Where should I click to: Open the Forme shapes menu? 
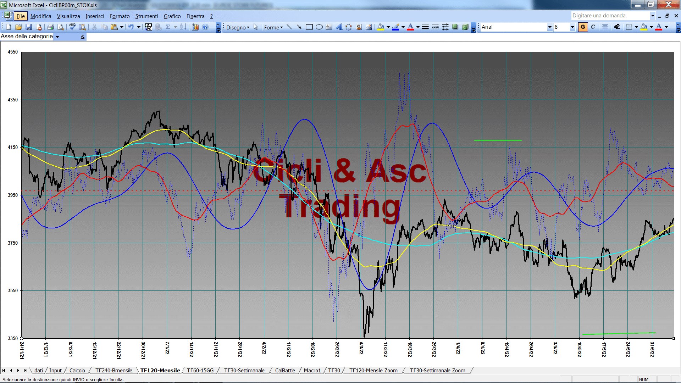point(273,27)
